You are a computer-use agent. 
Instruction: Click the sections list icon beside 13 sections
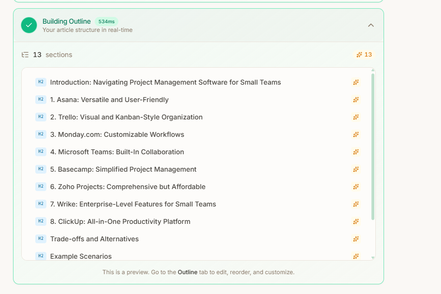25,55
